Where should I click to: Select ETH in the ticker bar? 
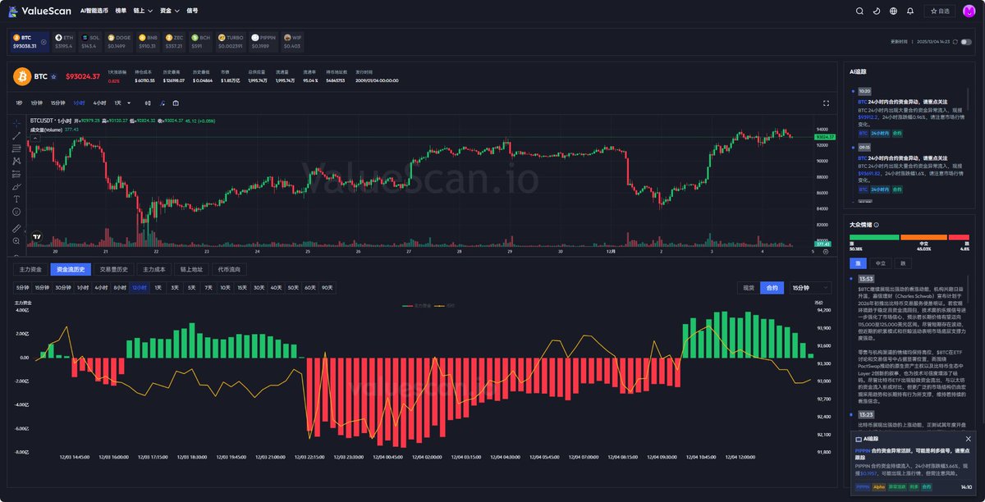click(64, 40)
